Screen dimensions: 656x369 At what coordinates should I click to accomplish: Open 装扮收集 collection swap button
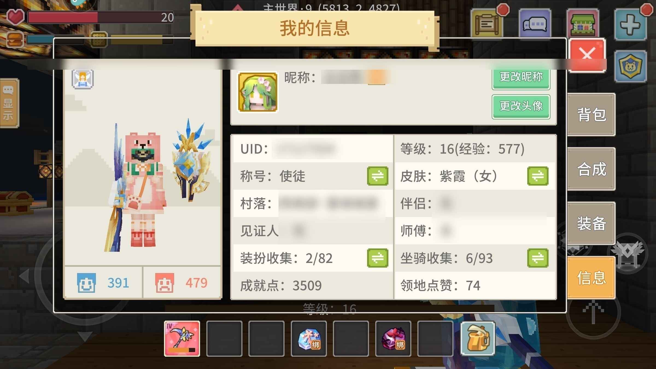pyautogui.click(x=378, y=258)
